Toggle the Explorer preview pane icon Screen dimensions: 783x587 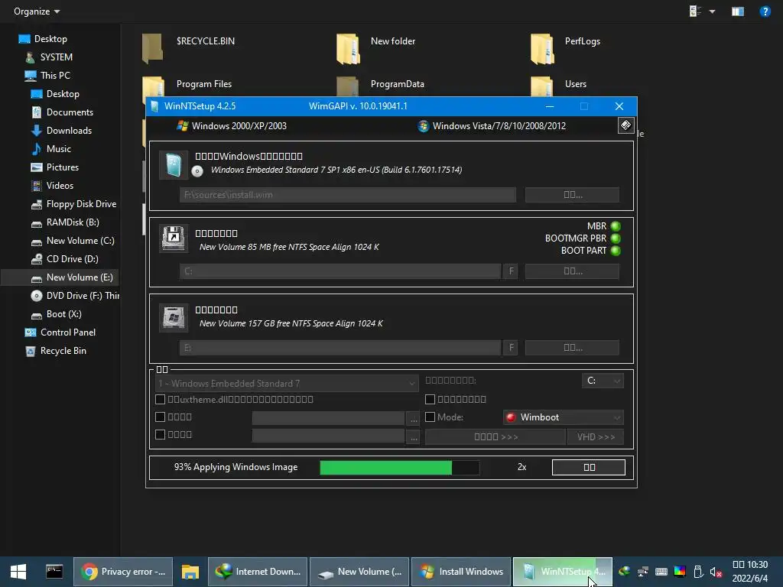click(x=738, y=11)
